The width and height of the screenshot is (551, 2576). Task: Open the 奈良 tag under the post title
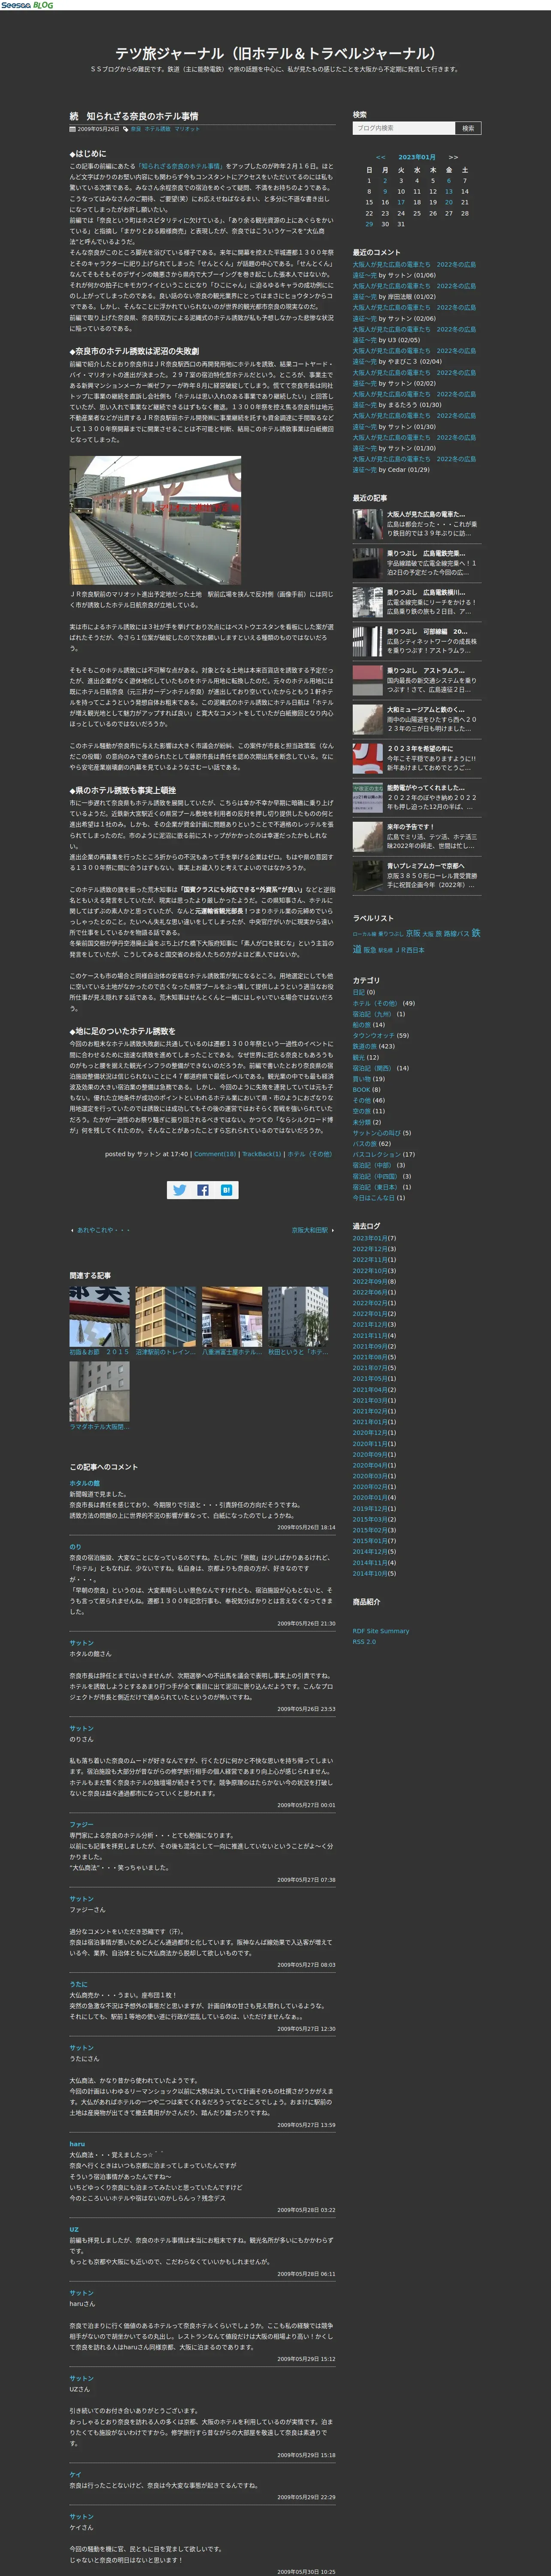coord(136,129)
